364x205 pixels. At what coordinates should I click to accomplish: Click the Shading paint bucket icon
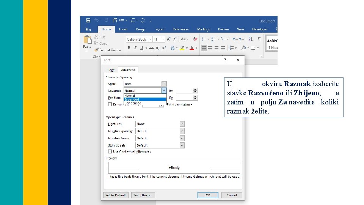(243, 48)
